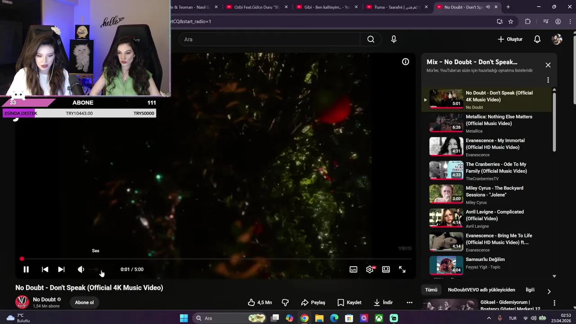Image resolution: width=576 pixels, height=324 pixels.
Task: Click the playlist panel scrollbar
Action: pyautogui.click(x=554, y=121)
